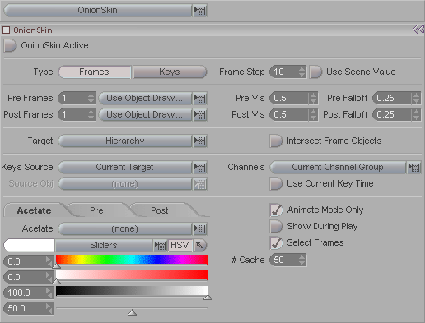The width and height of the screenshot is (425, 323).
Task: Click the Post Falloff value field
Action: click(392, 114)
